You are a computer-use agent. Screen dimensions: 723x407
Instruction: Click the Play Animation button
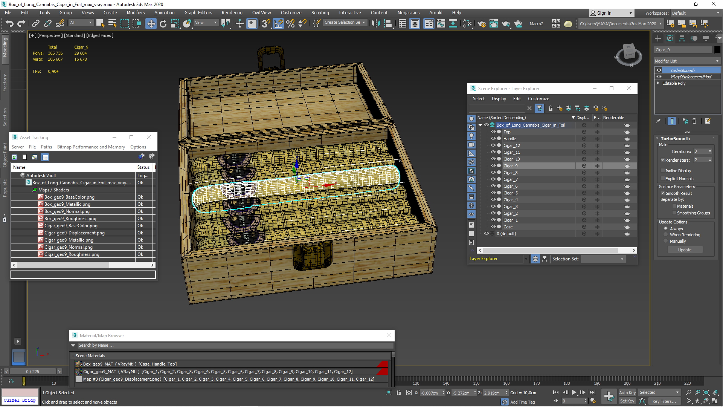click(574, 393)
